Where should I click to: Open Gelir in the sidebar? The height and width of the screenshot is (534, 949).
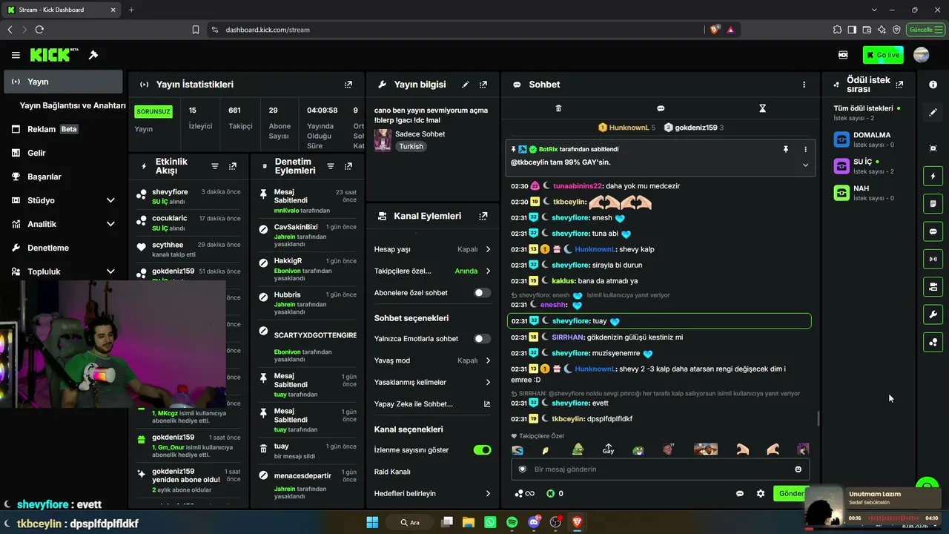pos(63,153)
